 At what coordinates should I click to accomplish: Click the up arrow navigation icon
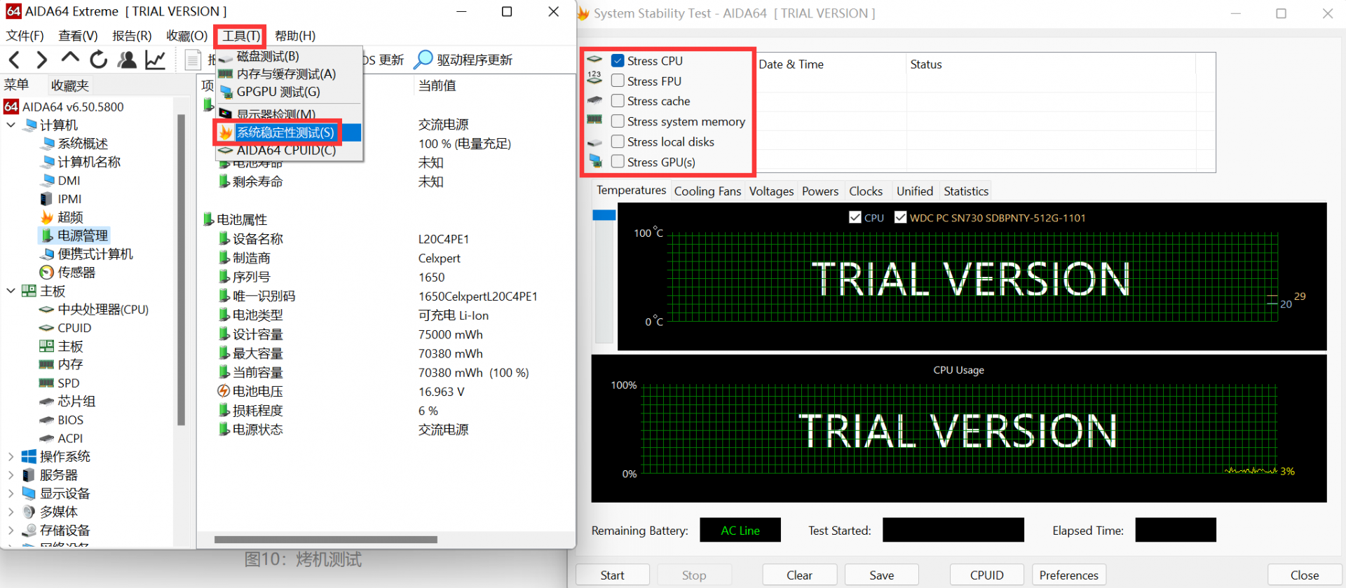(70, 59)
